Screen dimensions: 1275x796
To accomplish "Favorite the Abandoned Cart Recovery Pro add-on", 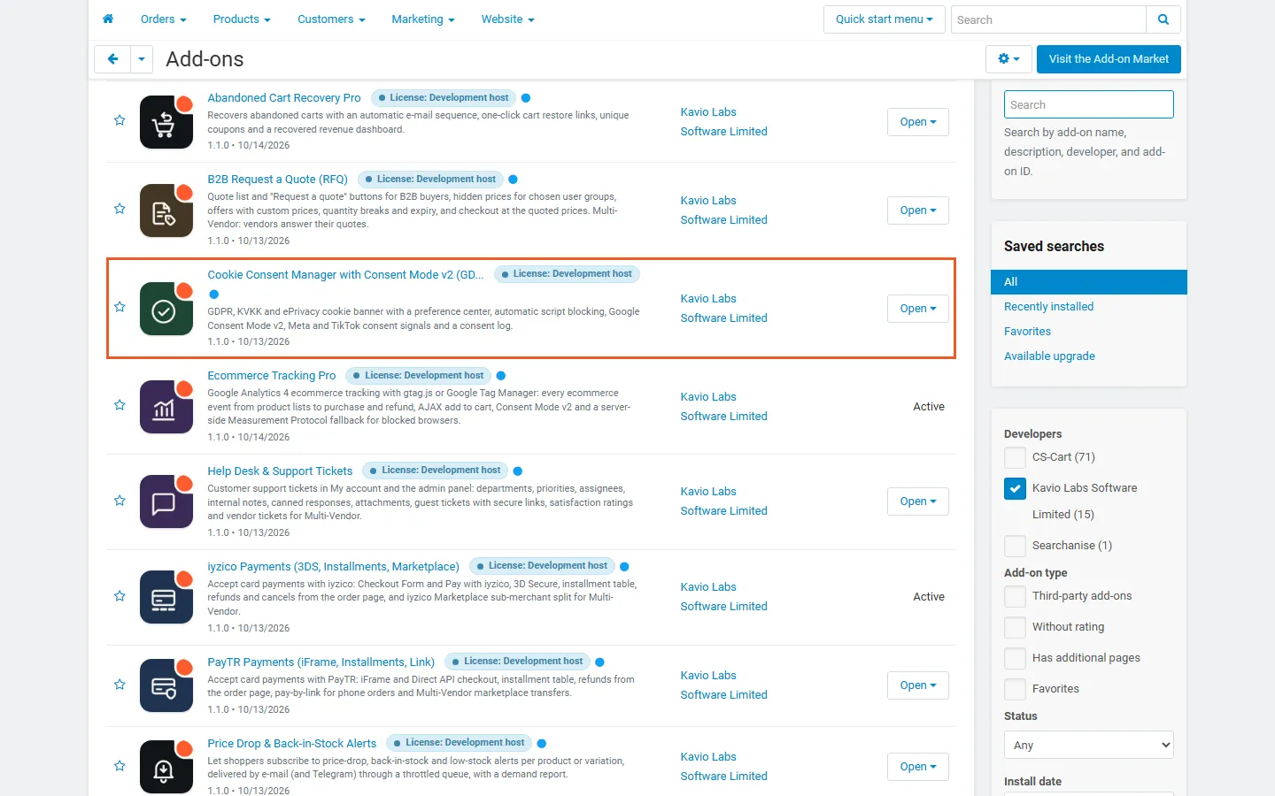I will [x=120, y=120].
